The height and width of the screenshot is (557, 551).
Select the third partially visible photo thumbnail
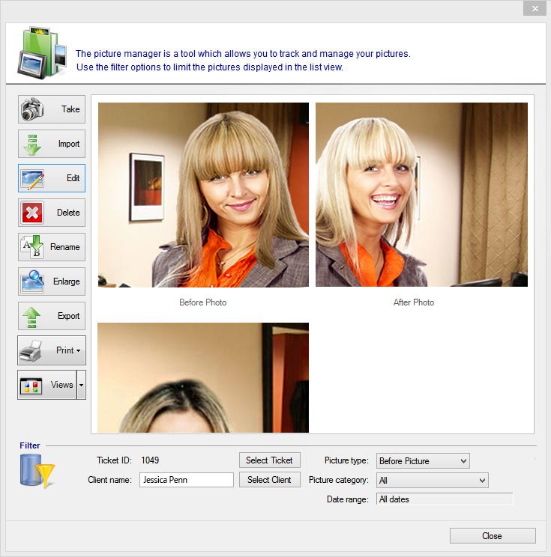(x=203, y=378)
